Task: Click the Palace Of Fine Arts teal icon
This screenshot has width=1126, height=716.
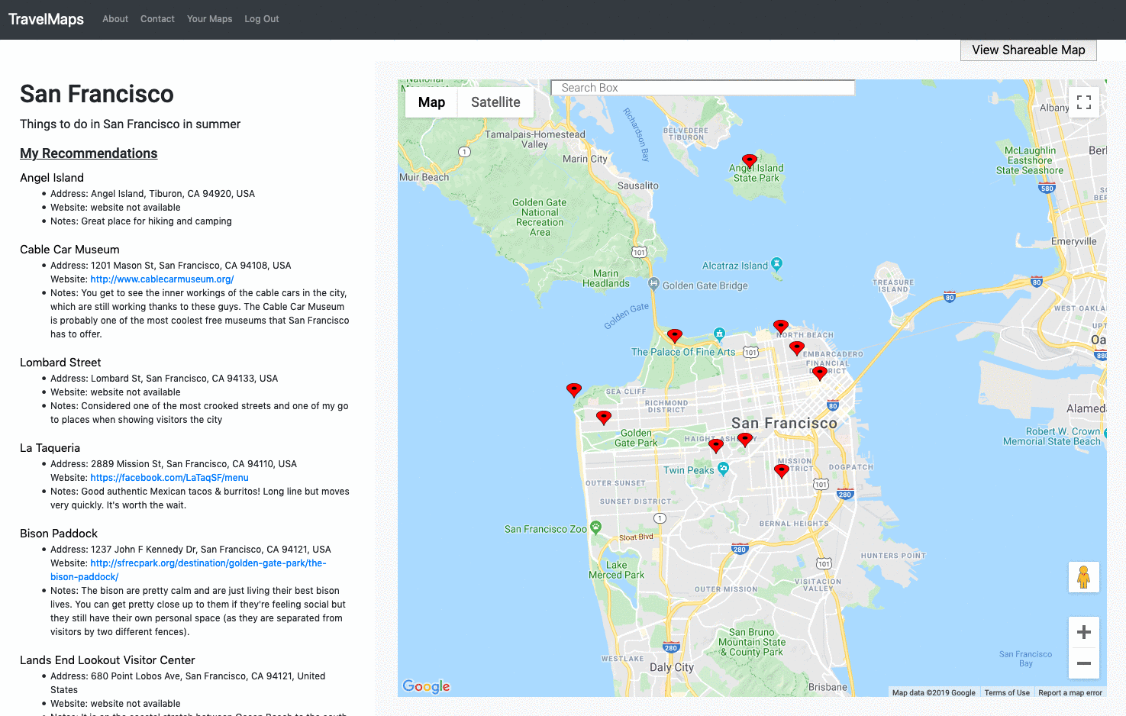Action: [719, 334]
